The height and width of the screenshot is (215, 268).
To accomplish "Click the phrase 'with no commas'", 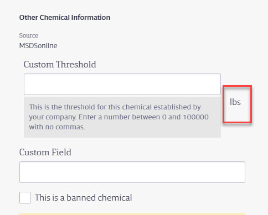I will (x=56, y=127).
